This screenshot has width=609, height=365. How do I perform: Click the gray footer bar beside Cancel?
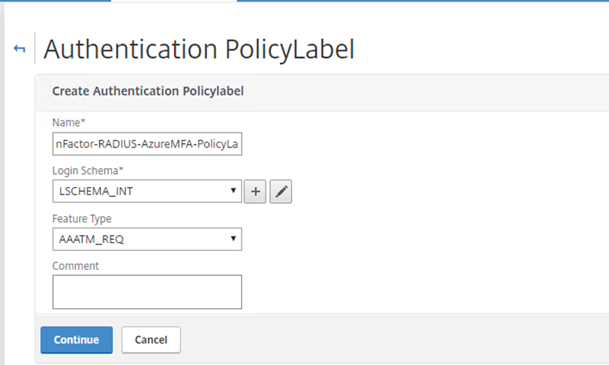point(388,340)
